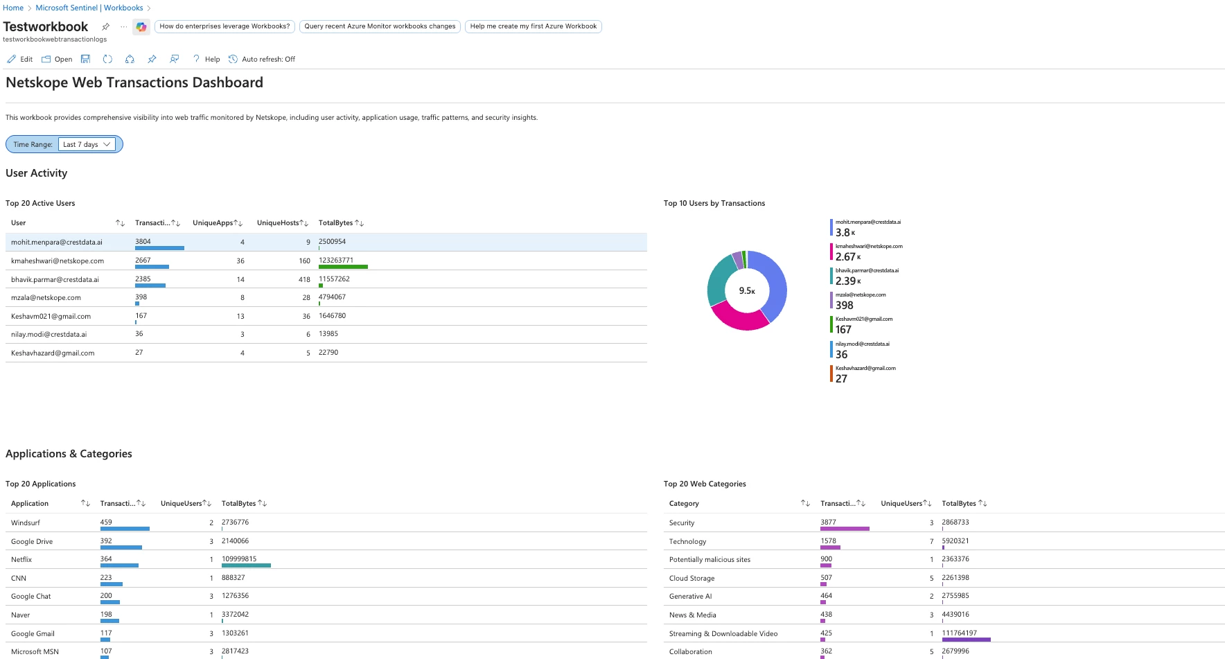Click Streaming & Downloadable Video category

pyautogui.click(x=944, y=633)
